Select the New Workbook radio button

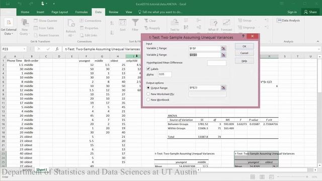pos(148,100)
